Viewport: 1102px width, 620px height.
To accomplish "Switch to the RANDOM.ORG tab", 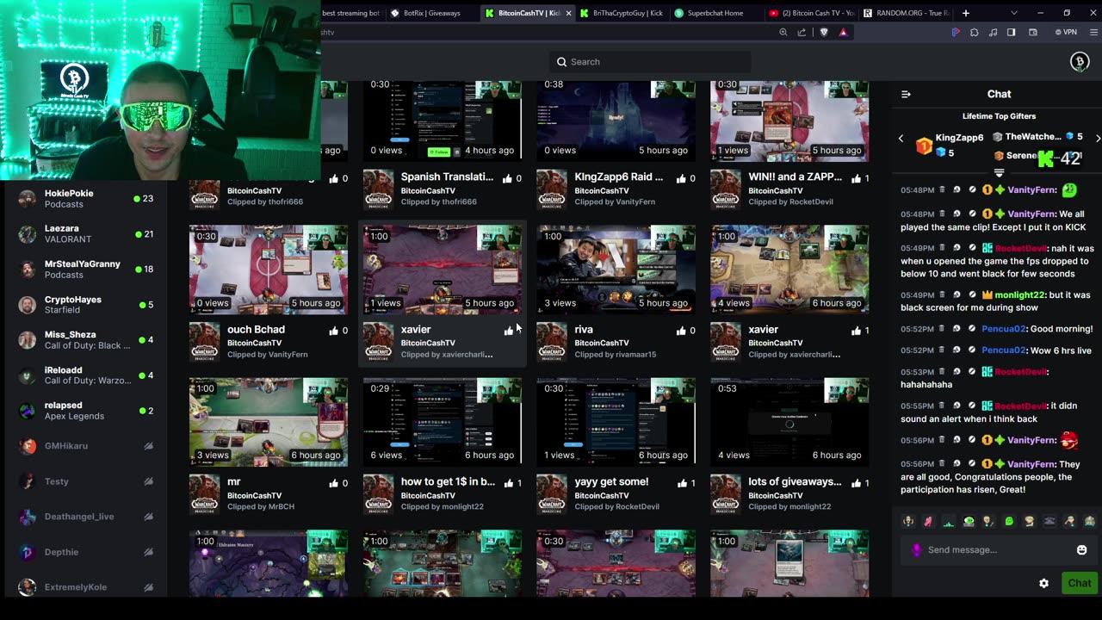I will 906,13.
